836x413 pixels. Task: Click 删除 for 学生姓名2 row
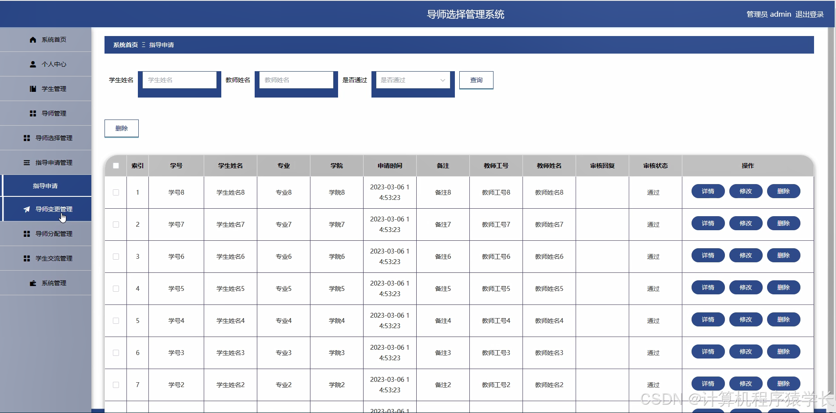(x=784, y=384)
